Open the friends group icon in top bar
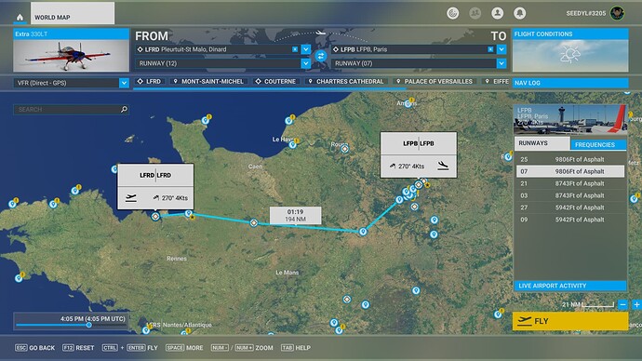Image resolution: width=642 pixels, height=361 pixels. point(475,13)
